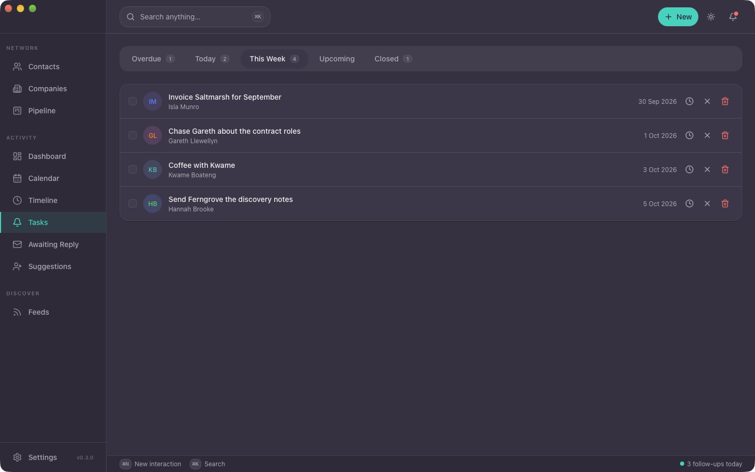Delete the Send Ferngrove discovery notes task
Viewport: 755px width, 472px height.
725,203
